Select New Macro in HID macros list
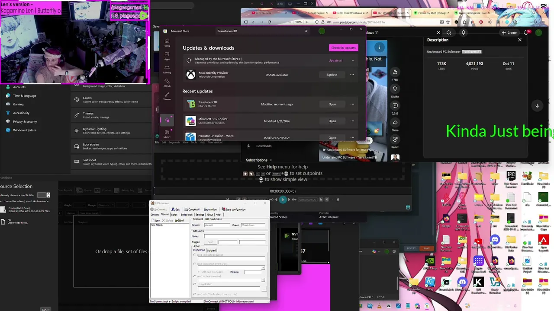The image size is (554, 311). coord(157,225)
